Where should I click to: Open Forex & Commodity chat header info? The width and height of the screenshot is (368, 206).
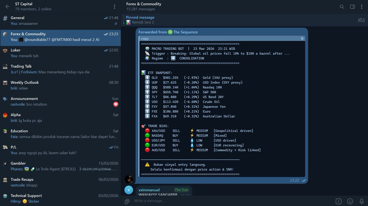[144, 6]
